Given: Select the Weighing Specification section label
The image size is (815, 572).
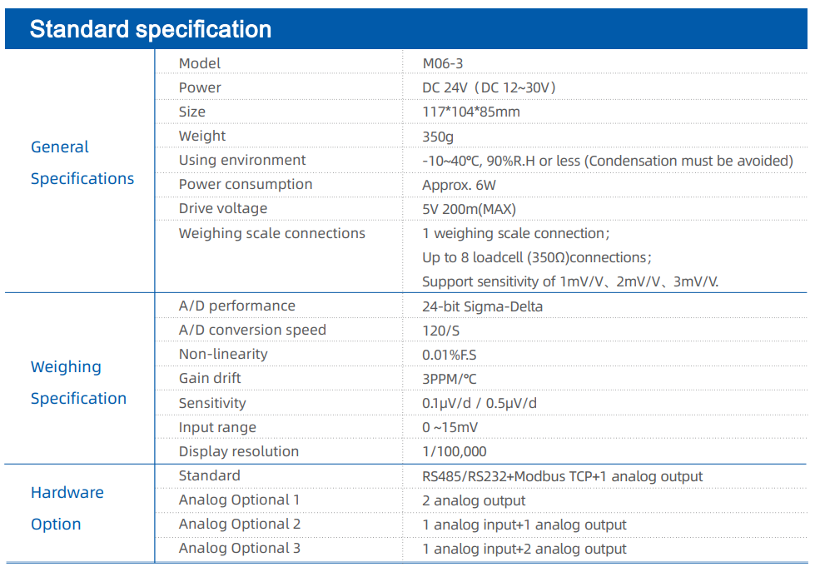Looking at the screenshot, I should click(78, 383).
